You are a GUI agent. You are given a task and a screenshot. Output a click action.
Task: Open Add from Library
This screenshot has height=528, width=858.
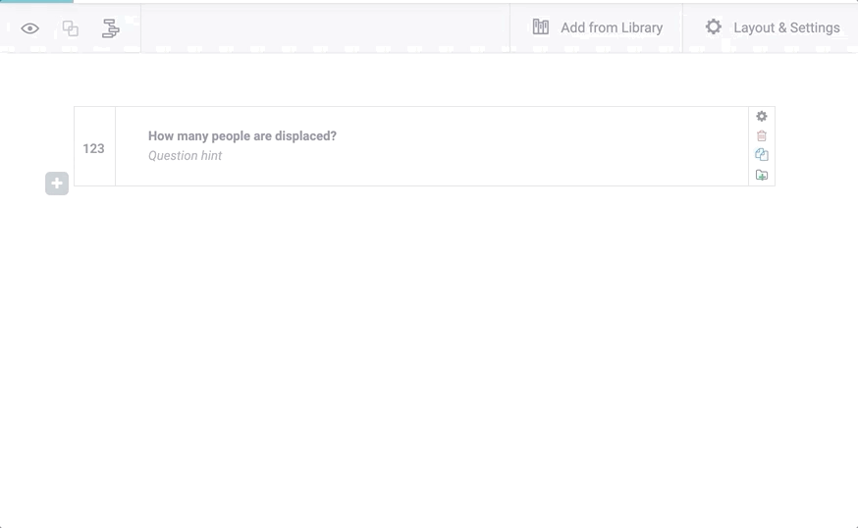(x=597, y=27)
